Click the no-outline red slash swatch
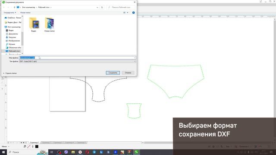 click(x=29, y=146)
